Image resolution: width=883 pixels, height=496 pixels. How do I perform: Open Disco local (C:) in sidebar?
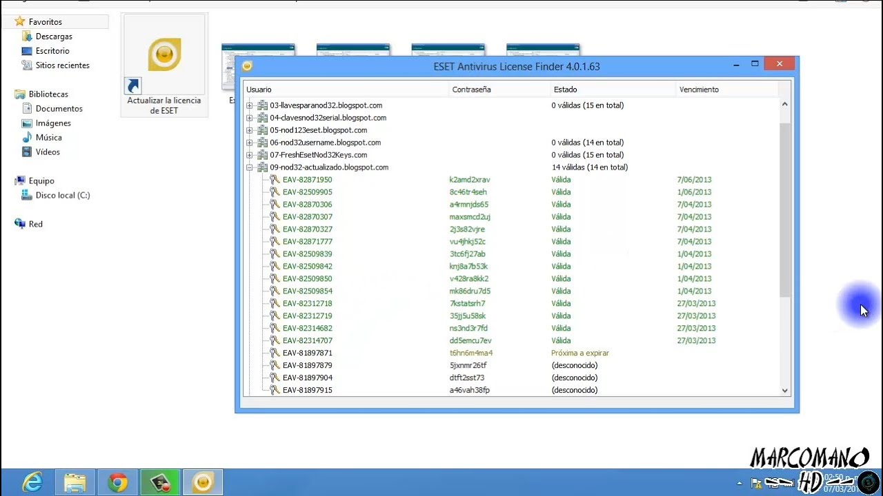pos(62,196)
